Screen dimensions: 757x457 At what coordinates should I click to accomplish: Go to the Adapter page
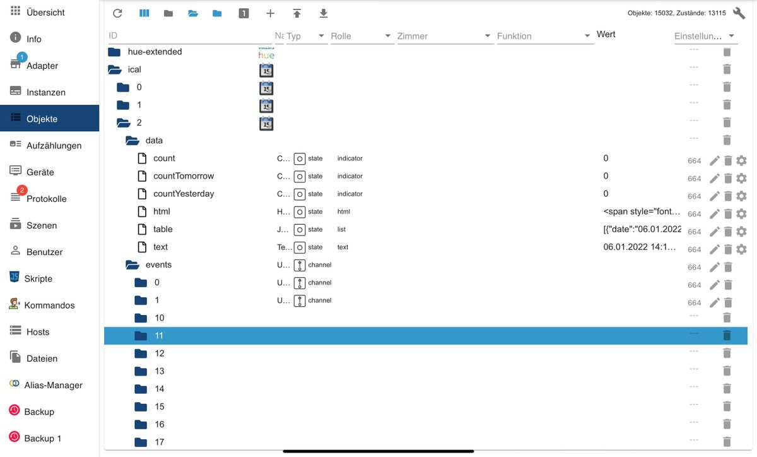50,66
